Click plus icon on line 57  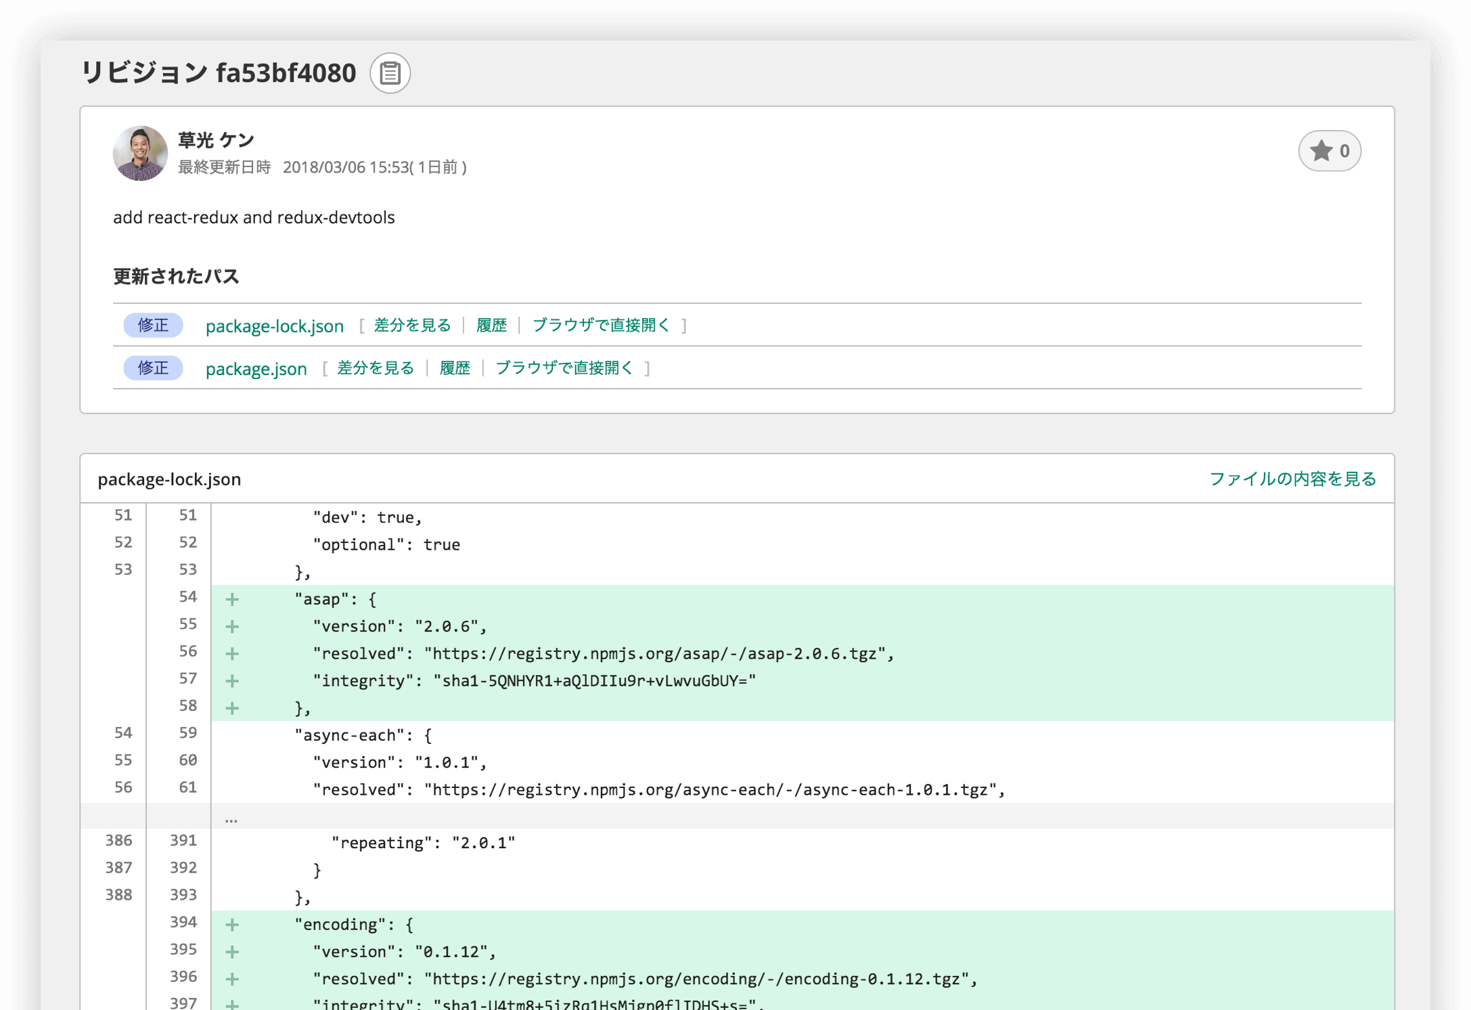232,681
